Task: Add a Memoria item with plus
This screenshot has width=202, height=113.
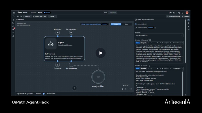Action: point(58,33)
